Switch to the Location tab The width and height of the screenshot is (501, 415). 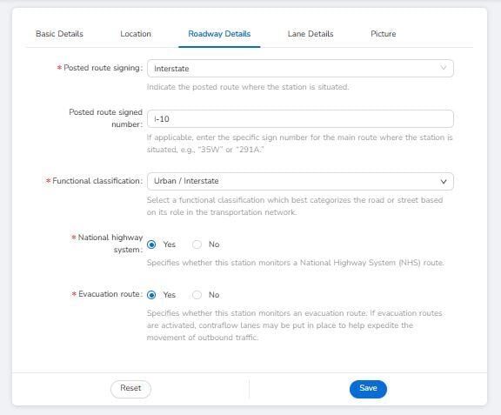(x=136, y=34)
